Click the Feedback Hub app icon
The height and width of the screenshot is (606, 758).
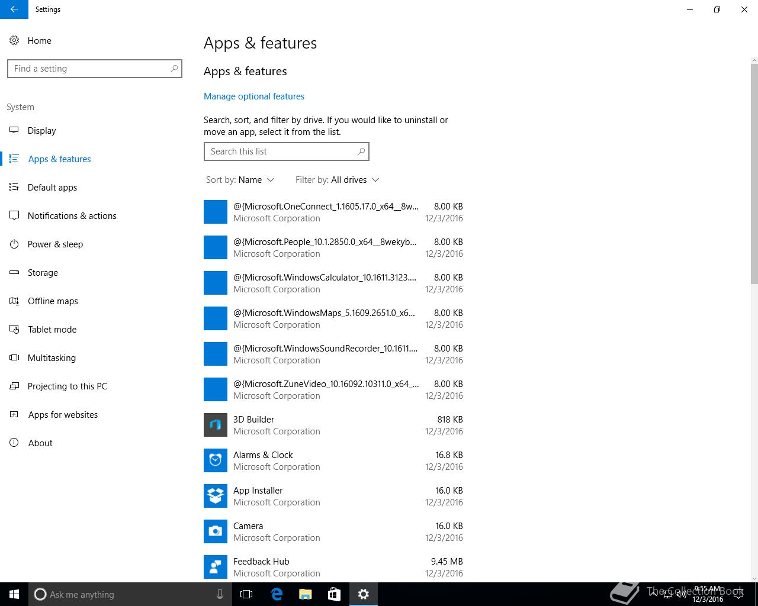[216, 567]
